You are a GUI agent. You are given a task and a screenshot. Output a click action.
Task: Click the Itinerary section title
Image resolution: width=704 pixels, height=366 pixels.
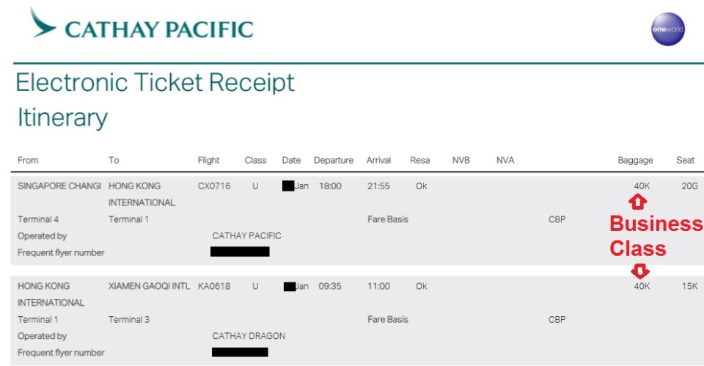[62, 117]
